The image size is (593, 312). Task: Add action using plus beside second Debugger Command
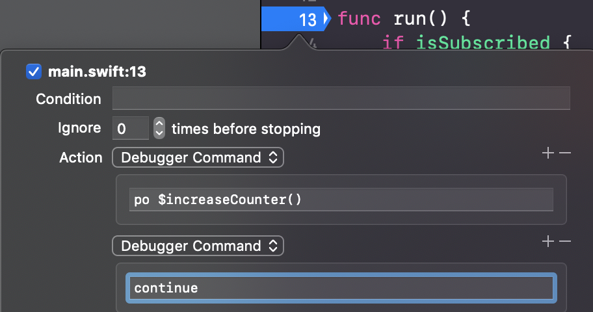pyautogui.click(x=547, y=241)
